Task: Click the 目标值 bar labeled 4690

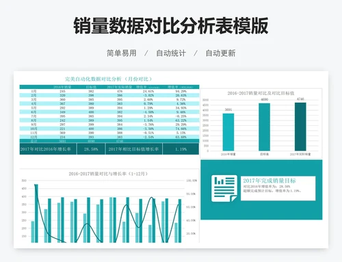Action: click(x=264, y=127)
